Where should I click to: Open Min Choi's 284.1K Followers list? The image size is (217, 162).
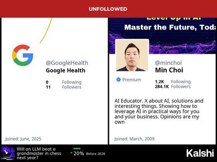[x=173, y=86]
